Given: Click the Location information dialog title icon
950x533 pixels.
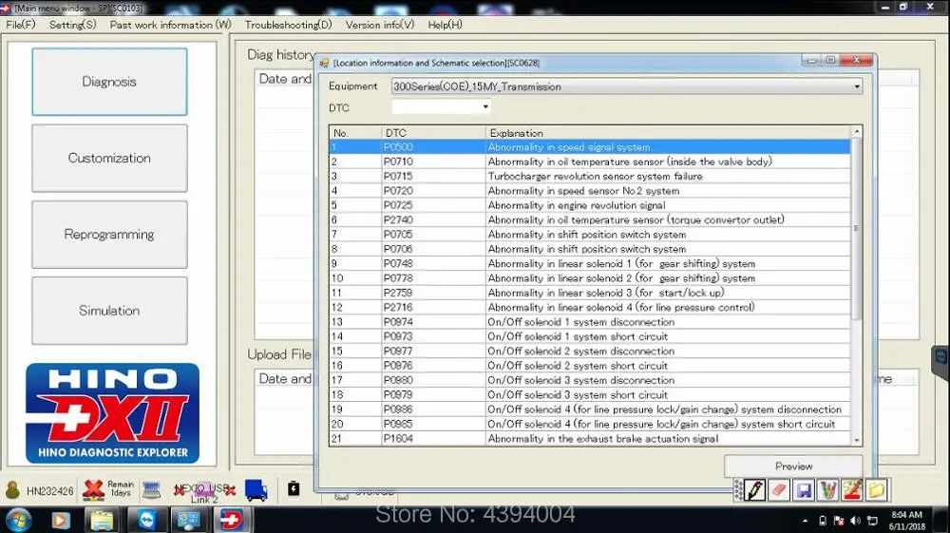Looking at the screenshot, I should pyautogui.click(x=325, y=63).
